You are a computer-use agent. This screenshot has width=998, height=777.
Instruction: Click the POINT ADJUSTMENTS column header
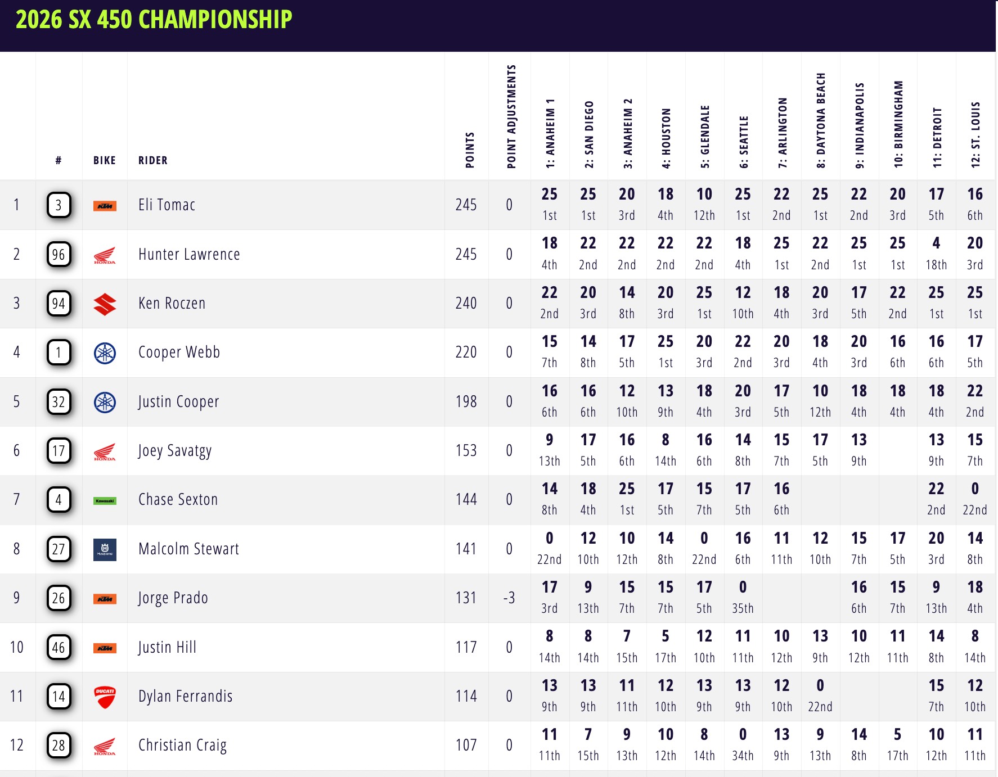tap(511, 117)
